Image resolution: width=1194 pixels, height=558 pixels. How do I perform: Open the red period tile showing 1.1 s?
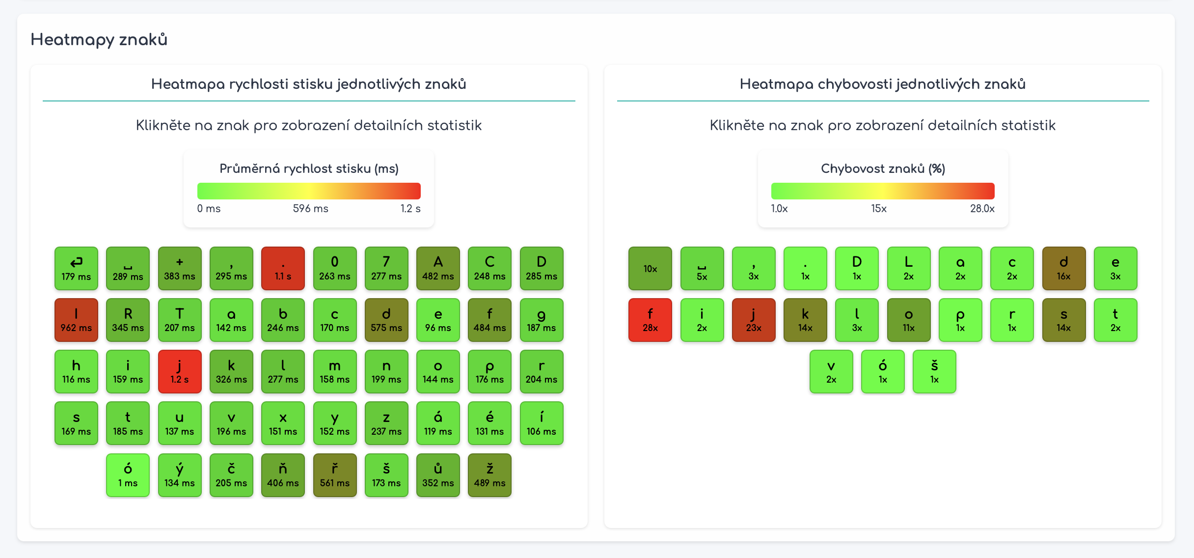pyautogui.click(x=283, y=268)
